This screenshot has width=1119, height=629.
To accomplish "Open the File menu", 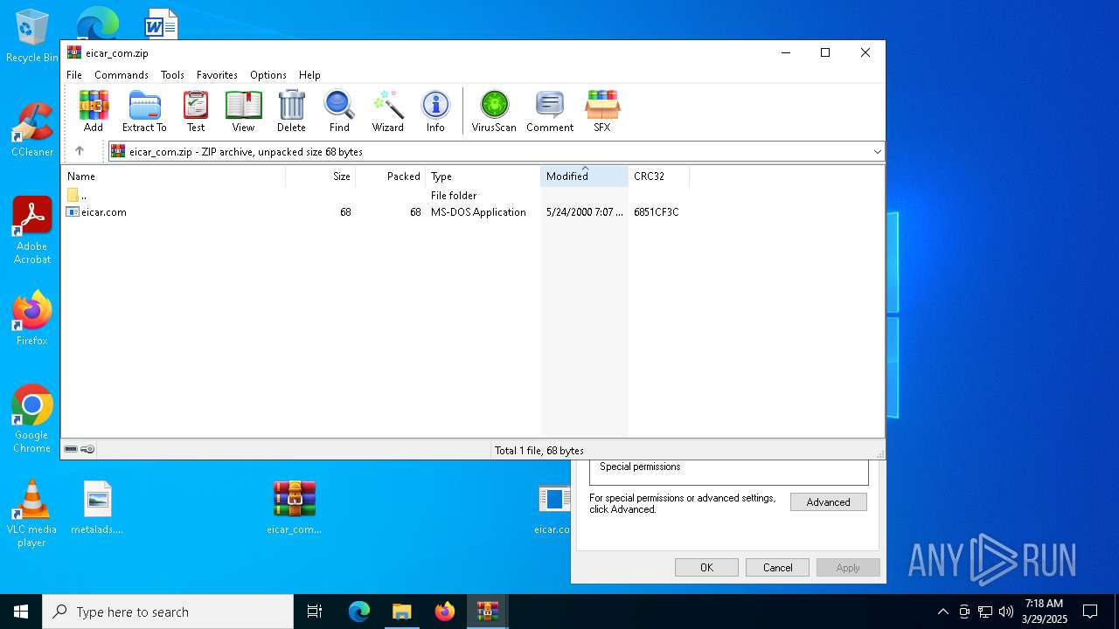I will pyautogui.click(x=74, y=75).
